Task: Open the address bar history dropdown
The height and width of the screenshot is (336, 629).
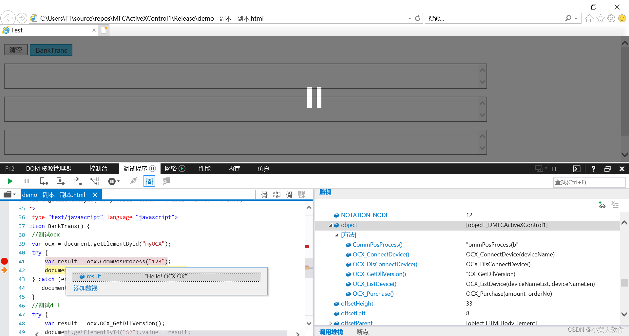Action: 410,18
